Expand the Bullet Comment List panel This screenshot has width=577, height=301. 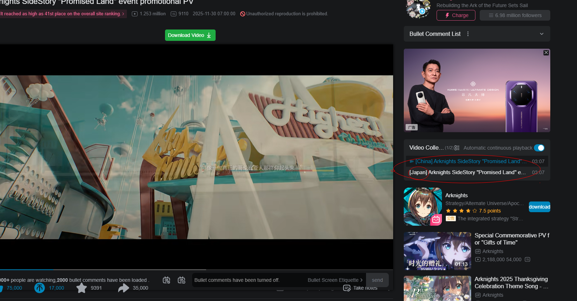click(542, 34)
